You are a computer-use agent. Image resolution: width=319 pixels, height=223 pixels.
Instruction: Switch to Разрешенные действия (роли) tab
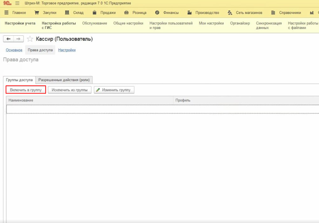64,80
